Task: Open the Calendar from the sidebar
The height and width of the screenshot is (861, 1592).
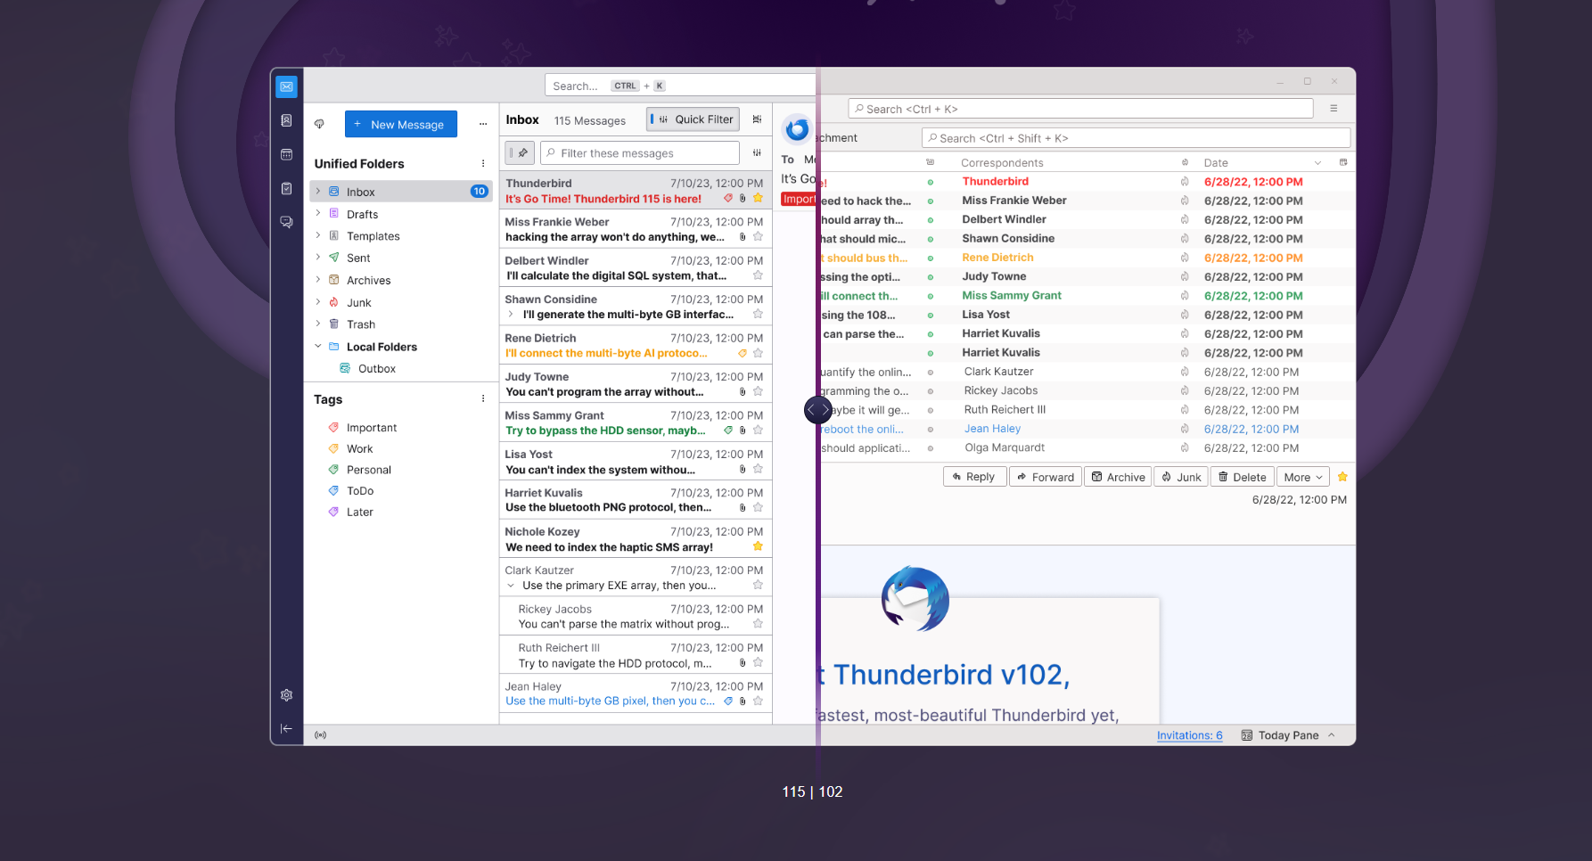Action: (x=286, y=154)
